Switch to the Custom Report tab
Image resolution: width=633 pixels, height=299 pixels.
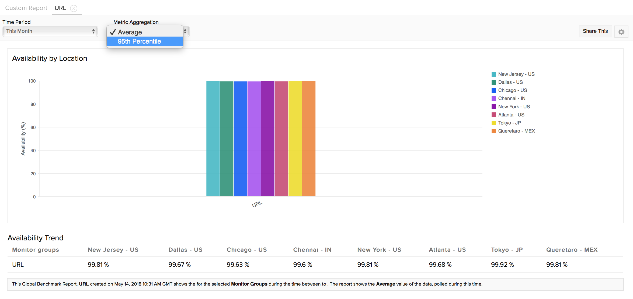(x=26, y=8)
